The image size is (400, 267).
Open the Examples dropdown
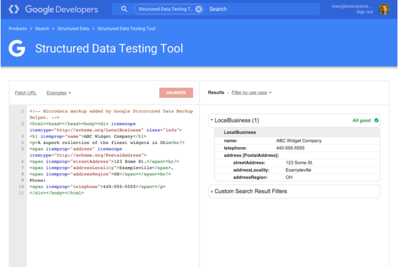pyautogui.click(x=59, y=93)
